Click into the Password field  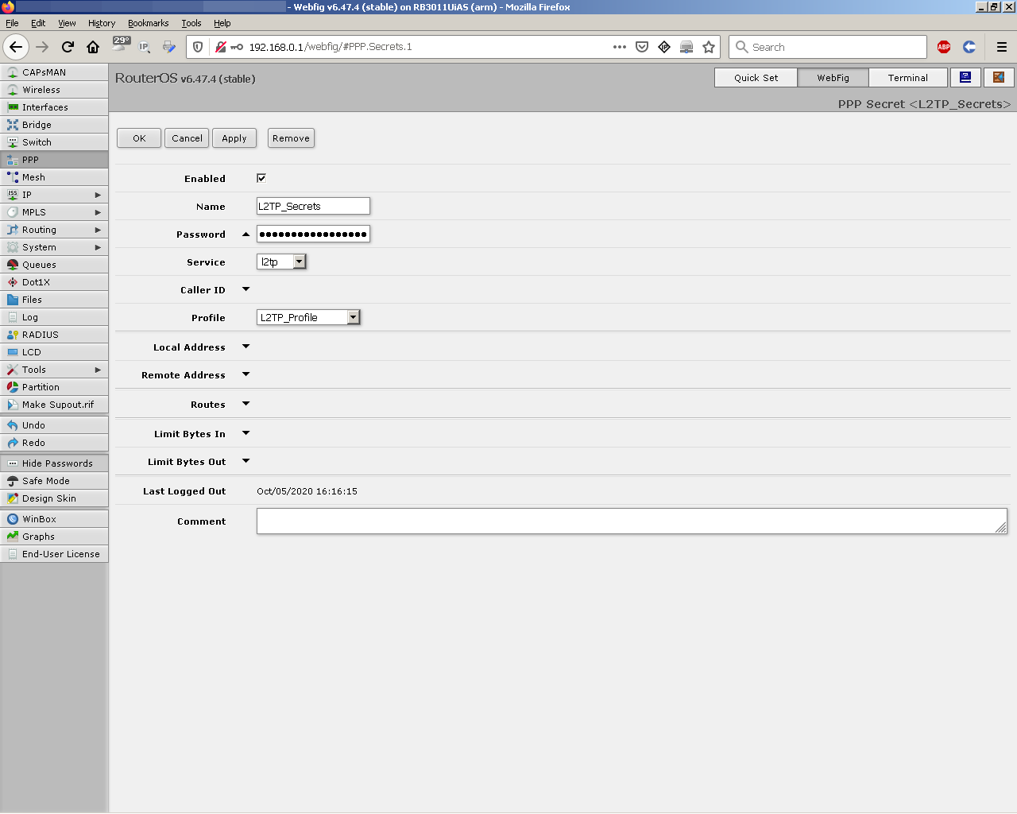(313, 234)
